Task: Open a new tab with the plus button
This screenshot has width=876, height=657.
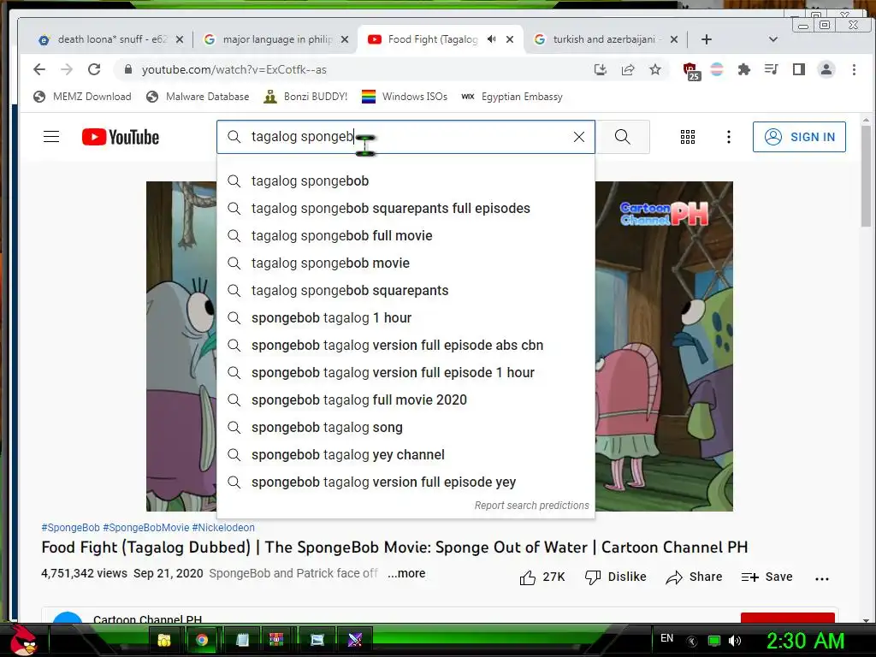Action: pos(706,39)
